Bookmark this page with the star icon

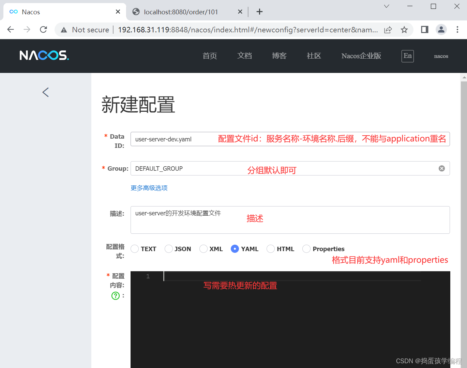tap(404, 30)
